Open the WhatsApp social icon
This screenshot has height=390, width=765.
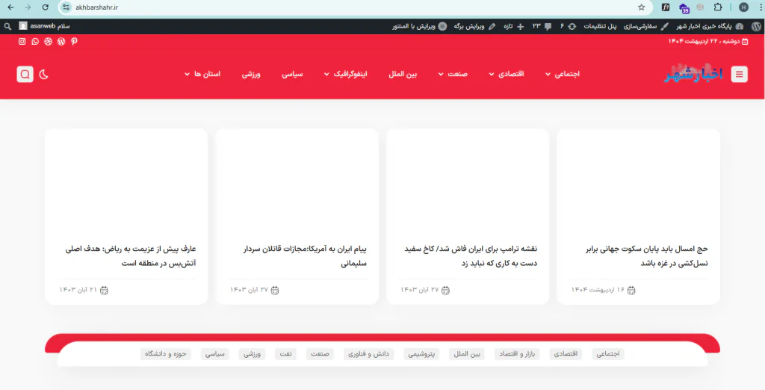tap(35, 42)
